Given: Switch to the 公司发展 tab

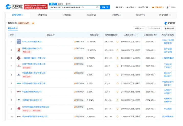Looking at the screenshot, I should pos(91,15).
